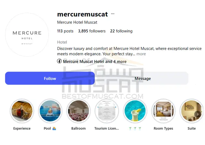Open the cocktail drink highlight circle
The width and height of the screenshot is (205, 145).
(135, 111)
